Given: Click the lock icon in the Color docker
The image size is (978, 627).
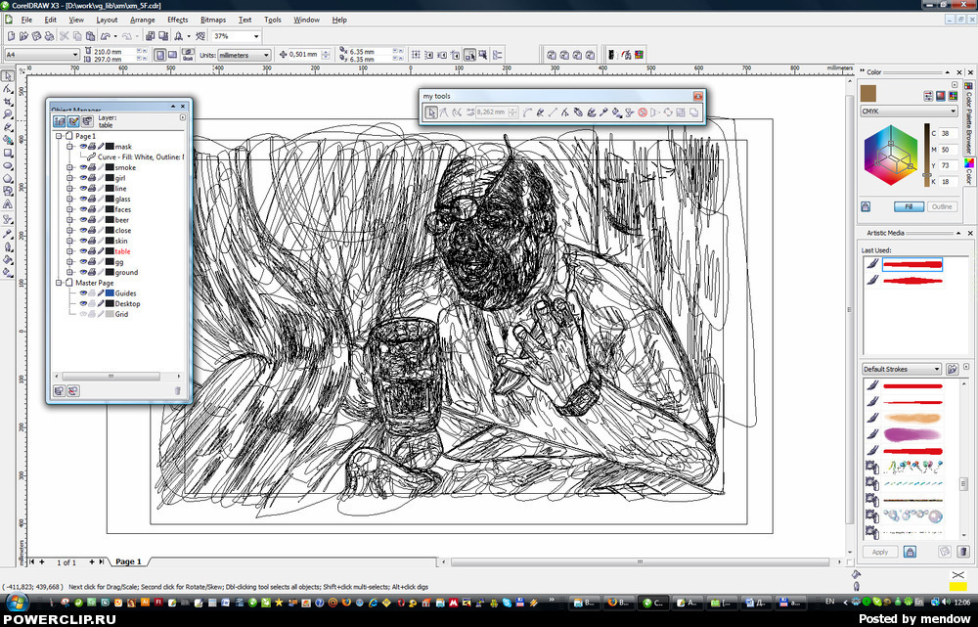Looking at the screenshot, I should pyautogui.click(x=866, y=206).
